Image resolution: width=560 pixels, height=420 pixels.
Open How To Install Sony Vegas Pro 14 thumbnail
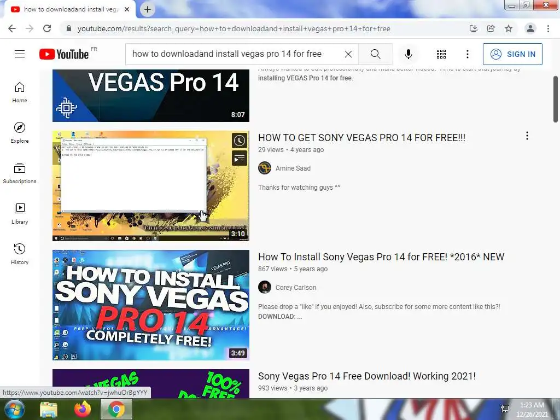(x=151, y=305)
